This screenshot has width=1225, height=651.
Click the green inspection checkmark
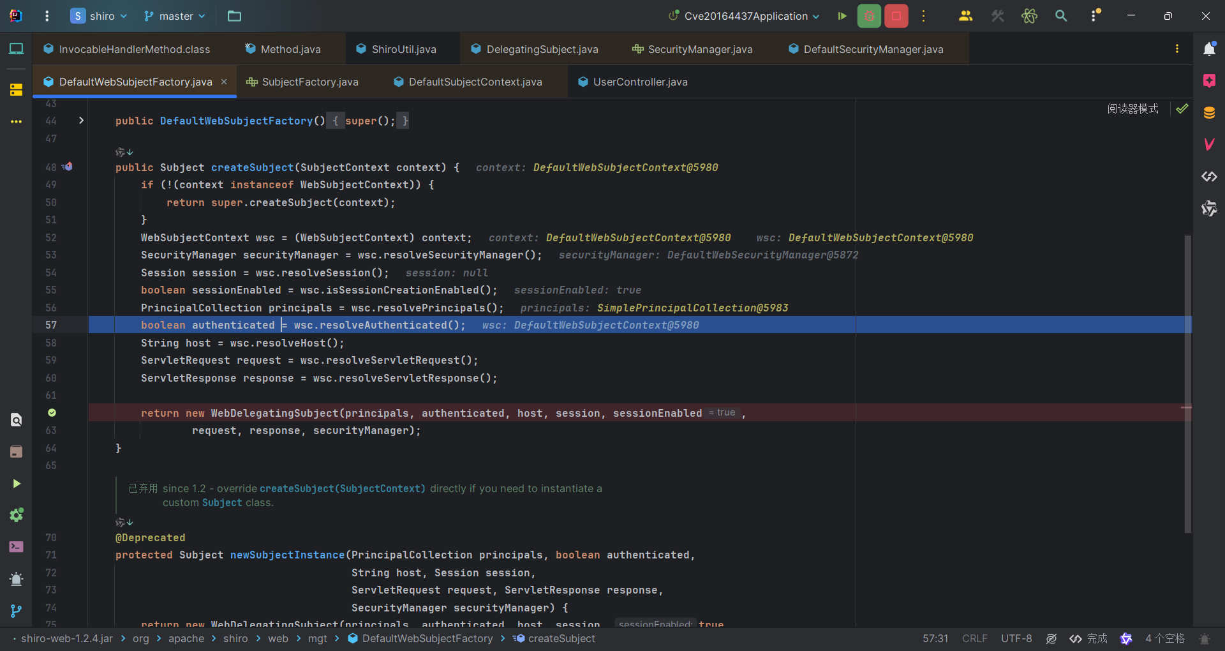[1182, 108]
